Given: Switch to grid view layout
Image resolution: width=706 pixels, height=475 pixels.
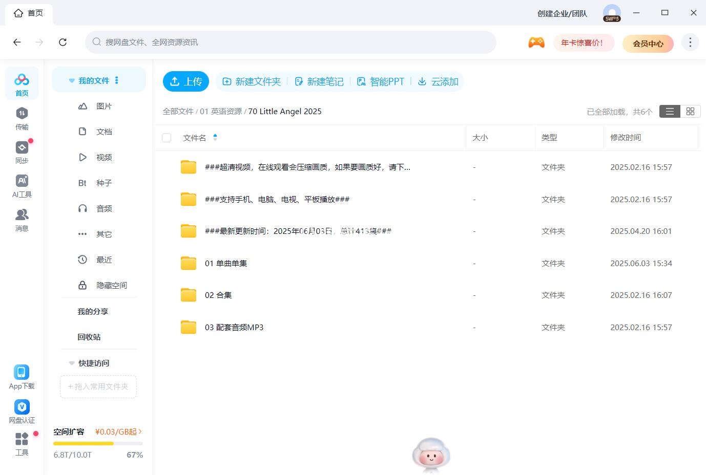Looking at the screenshot, I should 690,112.
